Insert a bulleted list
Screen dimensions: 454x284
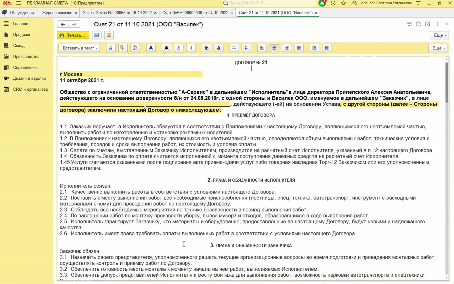[234, 48]
